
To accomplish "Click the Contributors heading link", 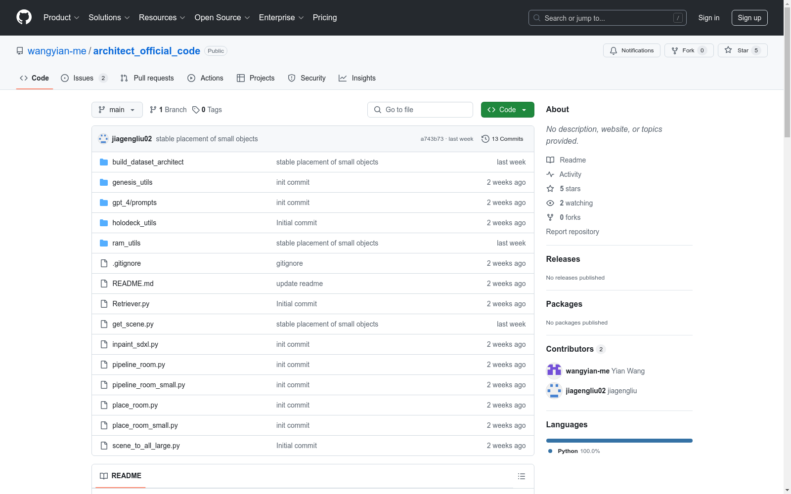I will tap(576, 349).
